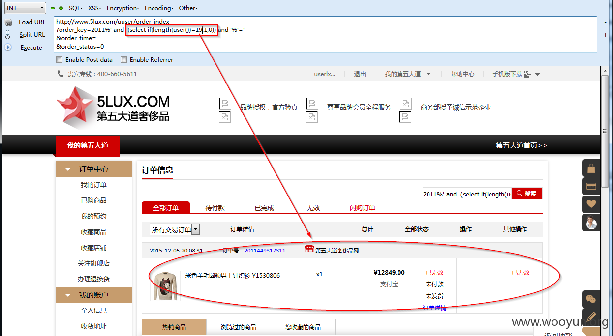
Task: Open the SQL menu
Action: (75, 8)
